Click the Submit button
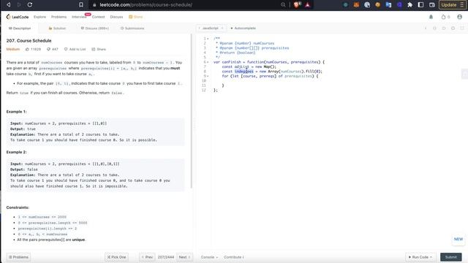468x263 pixels. click(450, 257)
